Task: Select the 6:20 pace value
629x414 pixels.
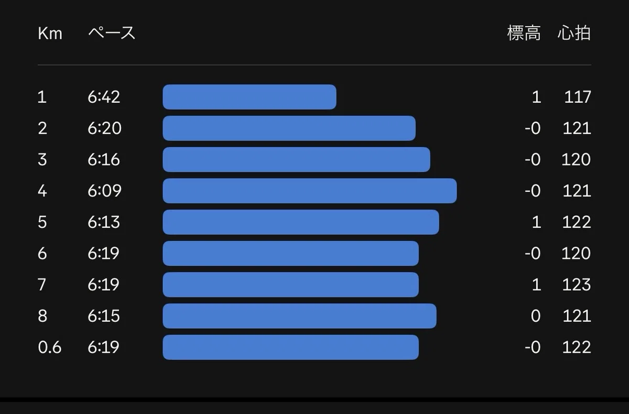Action: (104, 128)
